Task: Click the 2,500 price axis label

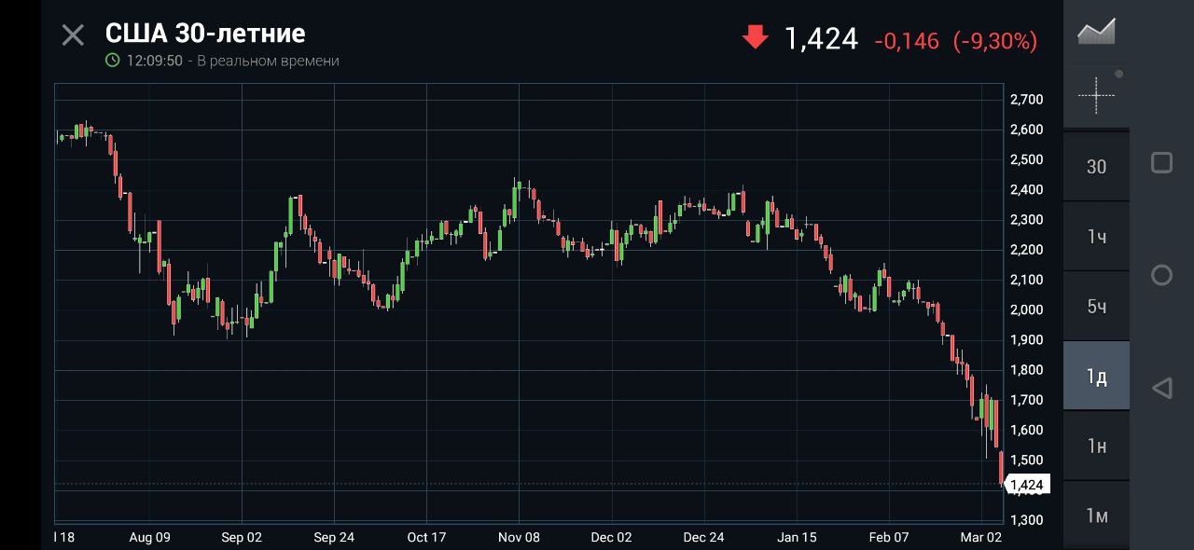Action: [1026, 159]
